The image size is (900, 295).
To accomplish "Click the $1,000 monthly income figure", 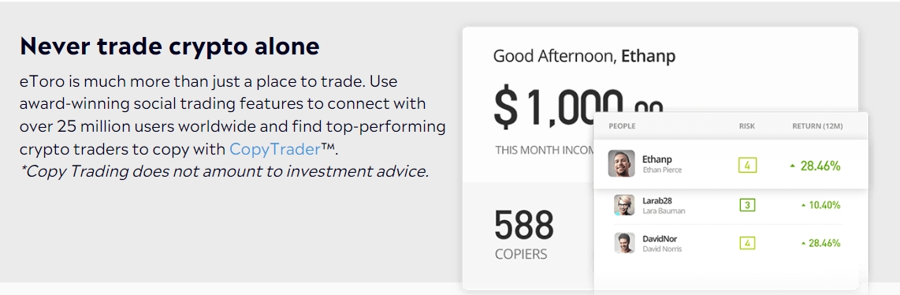I will (x=578, y=109).
